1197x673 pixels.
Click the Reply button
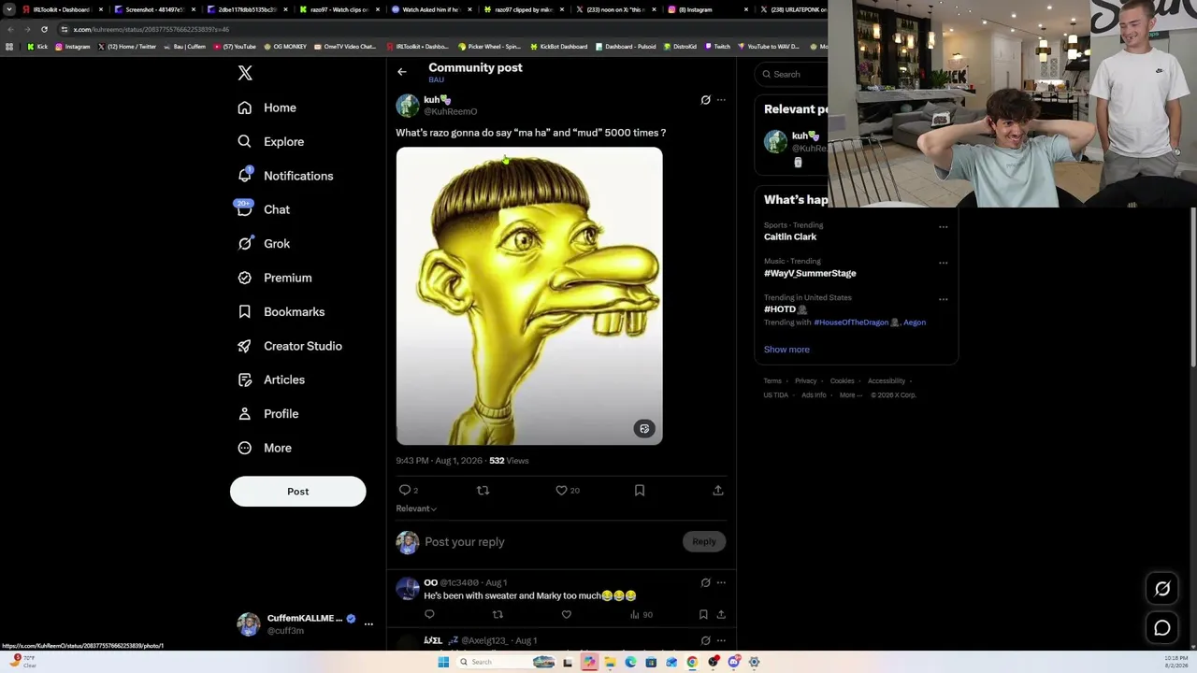pos(704,542)
